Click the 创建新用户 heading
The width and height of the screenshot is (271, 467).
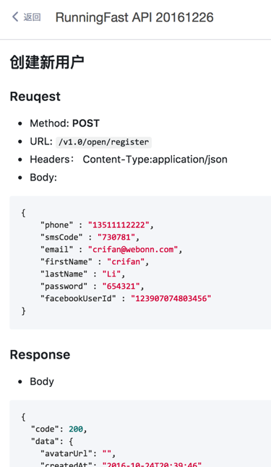pos(47,62)
